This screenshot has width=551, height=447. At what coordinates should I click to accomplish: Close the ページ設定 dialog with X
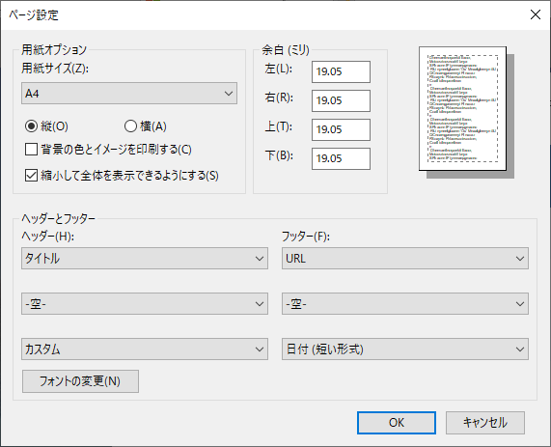click(x=536, y=14)
